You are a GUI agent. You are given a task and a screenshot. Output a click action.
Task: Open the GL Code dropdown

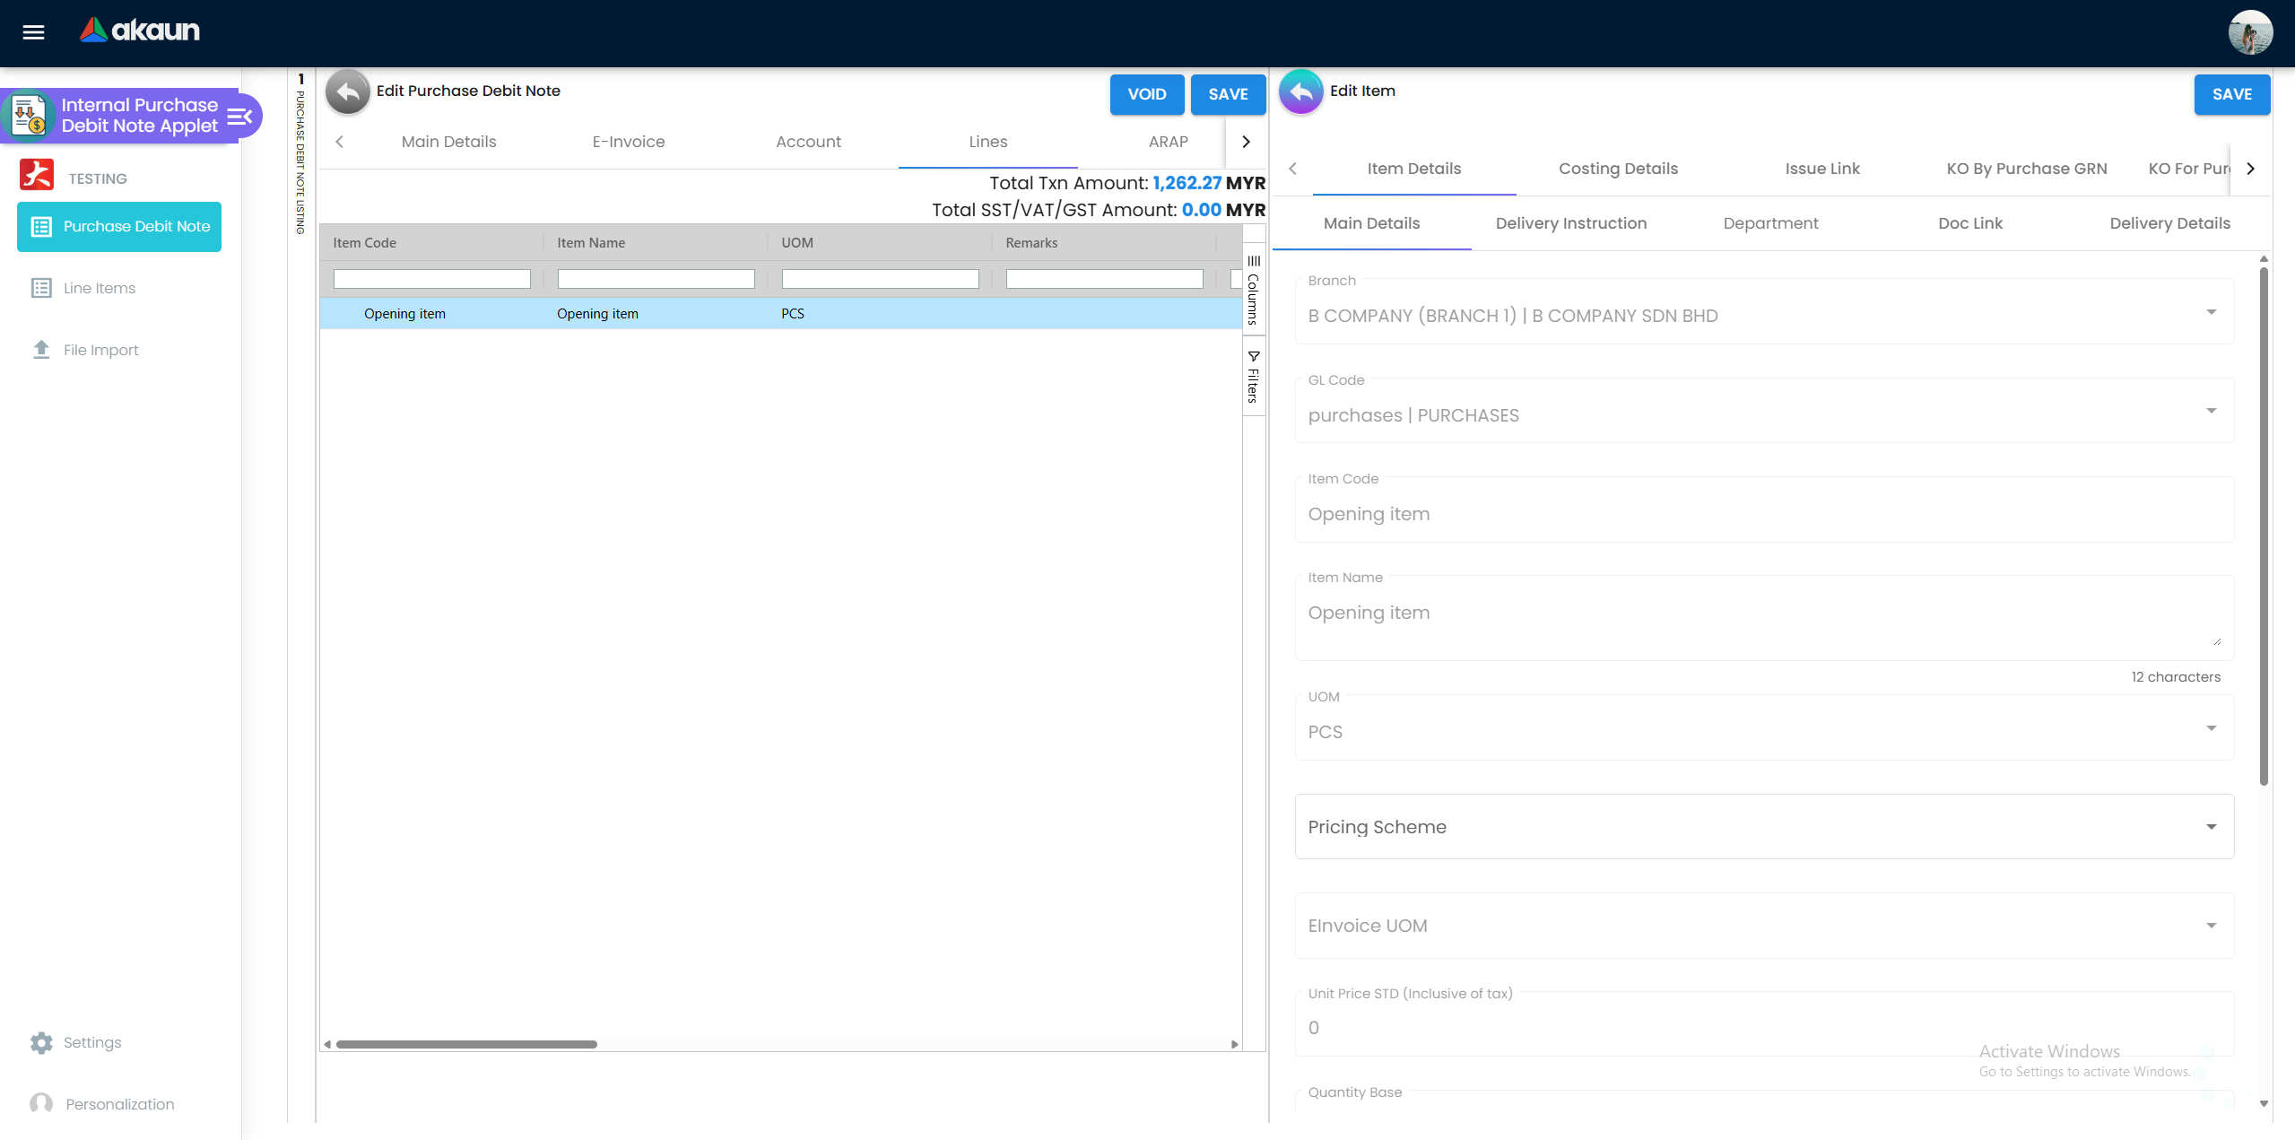coord(2211,412)
